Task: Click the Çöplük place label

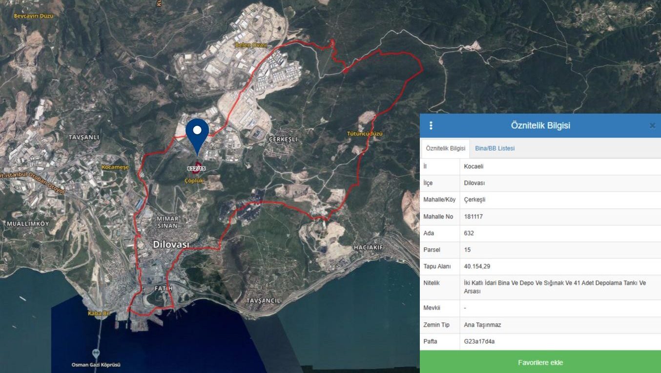Action: [193, 180]
